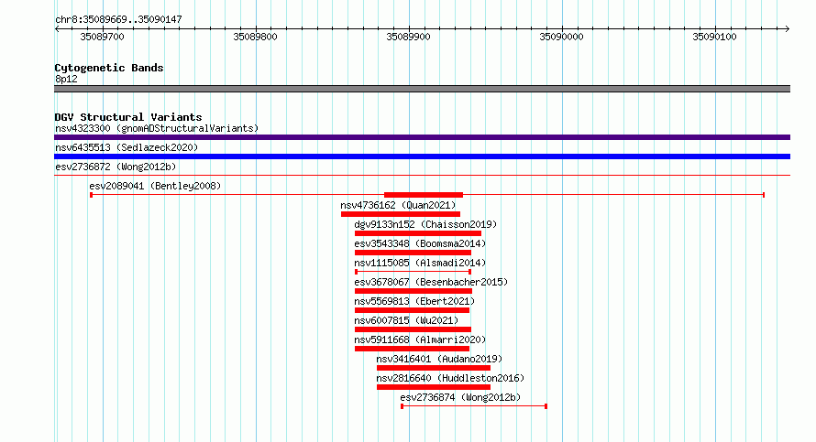Open esv2736874 (Wong2012b) variant label
This screenshot has width=816, height=442.
[x=460, y=397]
